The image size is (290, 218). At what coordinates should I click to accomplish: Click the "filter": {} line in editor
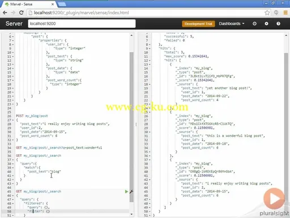click(39, 211)
